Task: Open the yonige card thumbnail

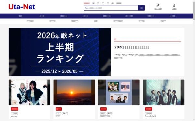Action: point(30,92)
